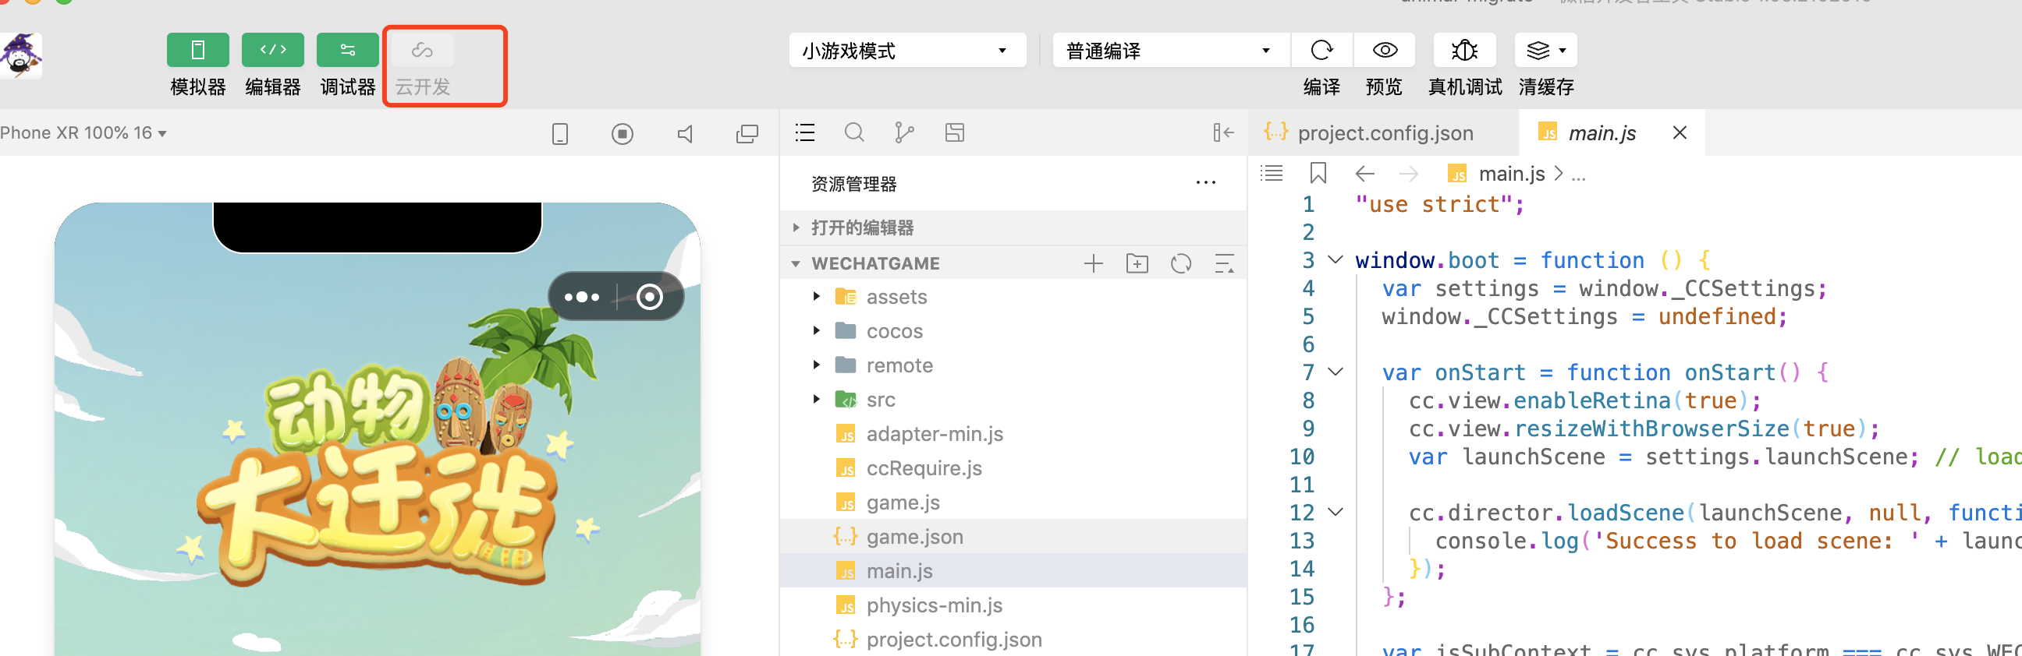2022x656 pixels.
Task: Open project.config.json in file tree
Action: (x=1013, y=640)
